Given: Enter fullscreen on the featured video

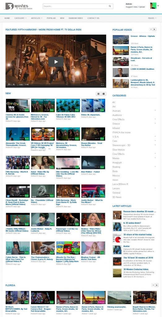Looking at the screenshot, I should pos(102,84).
